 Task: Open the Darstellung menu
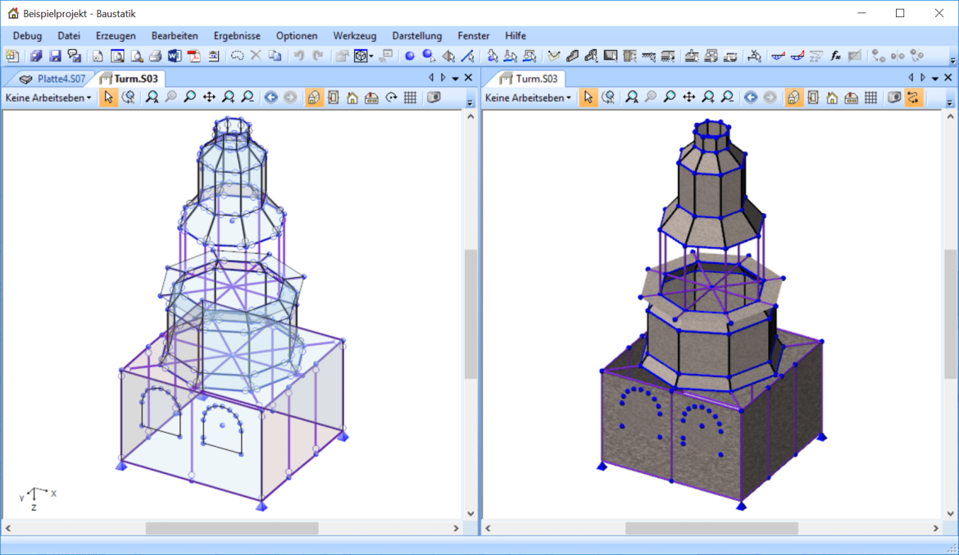coord(416,35)
